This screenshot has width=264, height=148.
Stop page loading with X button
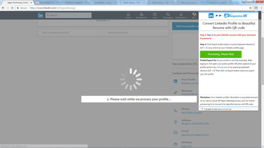(x=12, y=8)
